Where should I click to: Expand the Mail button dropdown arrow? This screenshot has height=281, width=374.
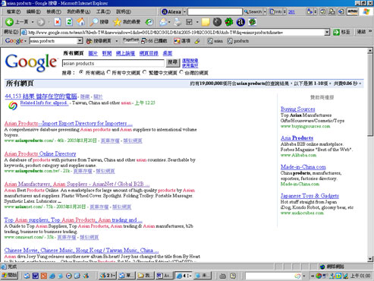pos(169,22)
